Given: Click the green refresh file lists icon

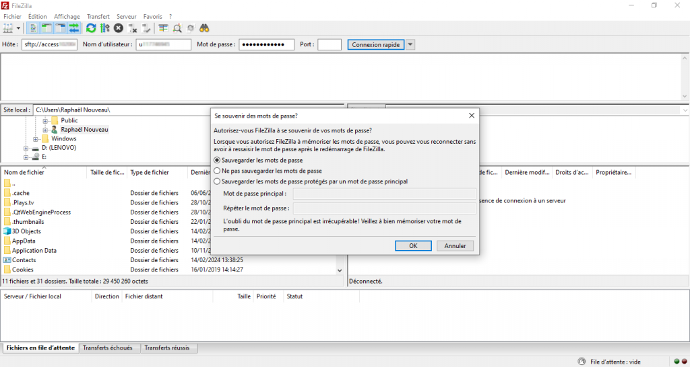Looking at the screenshot, I should tap(91, 28).
